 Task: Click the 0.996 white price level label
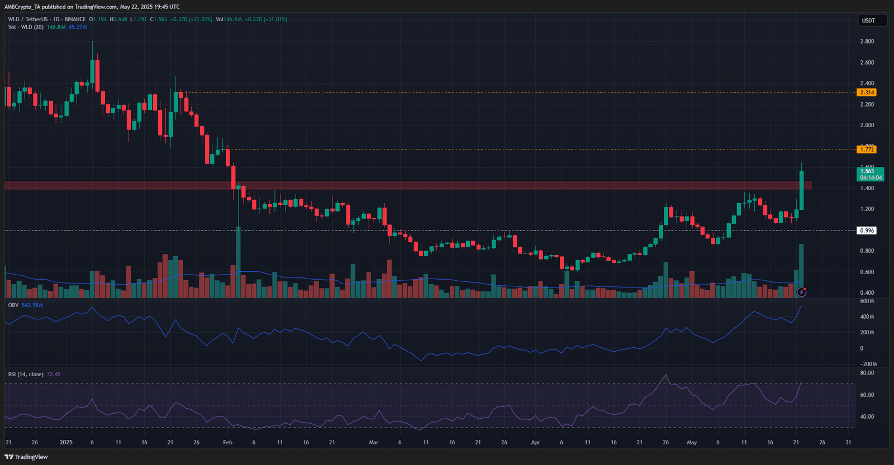point(867,231)
